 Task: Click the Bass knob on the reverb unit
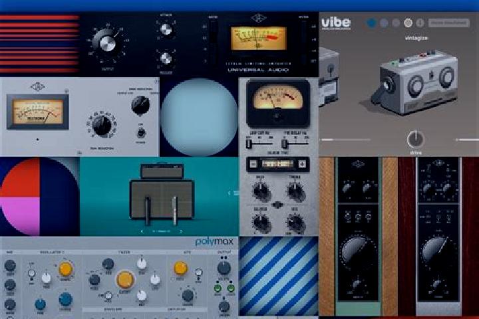[261, 191]
